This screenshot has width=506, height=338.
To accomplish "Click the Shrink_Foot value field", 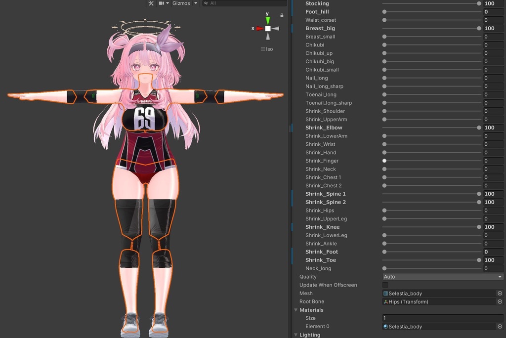I will click(x=493, y=252).
